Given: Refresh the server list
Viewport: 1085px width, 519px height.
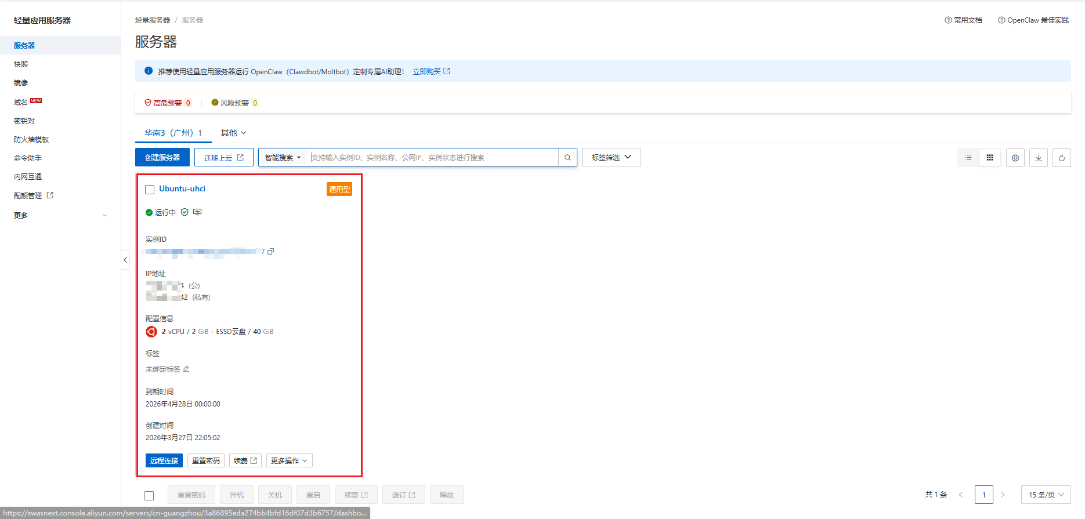Looking at the screenshot, I should click(1062, 158).
